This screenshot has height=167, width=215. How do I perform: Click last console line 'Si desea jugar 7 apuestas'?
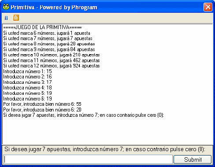(83, 115)
